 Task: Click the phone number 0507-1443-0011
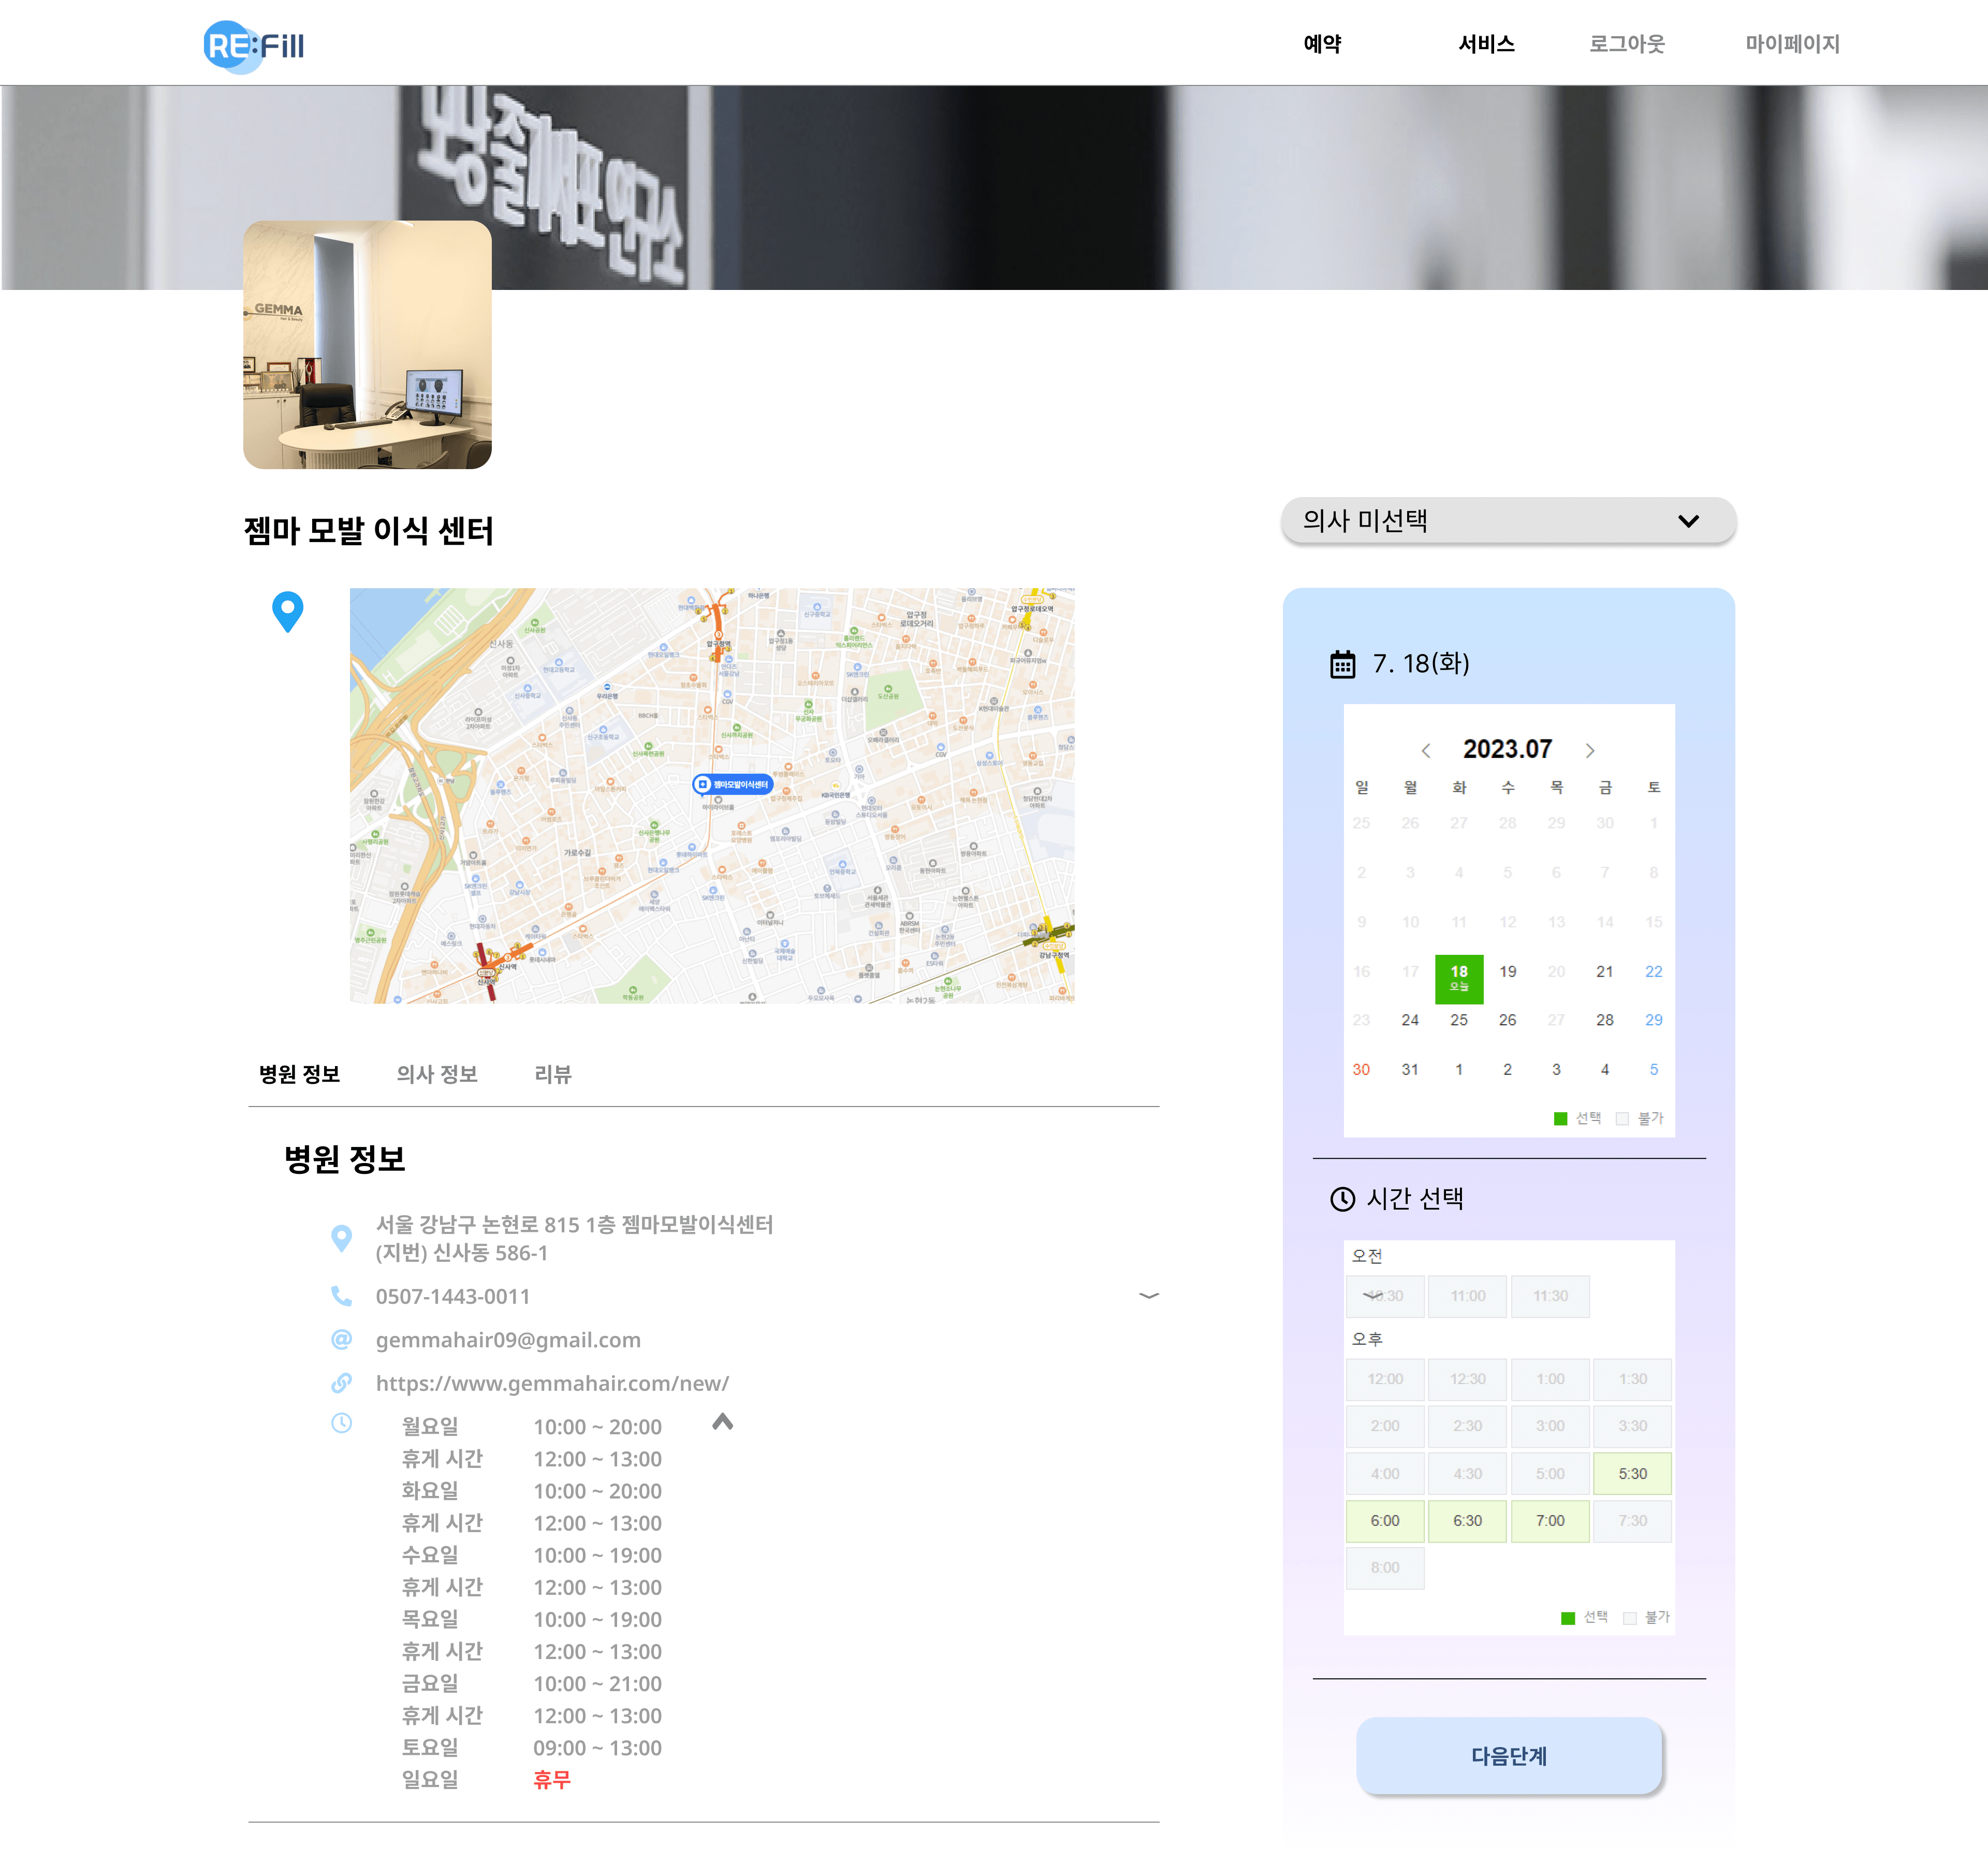[453, 1296]
